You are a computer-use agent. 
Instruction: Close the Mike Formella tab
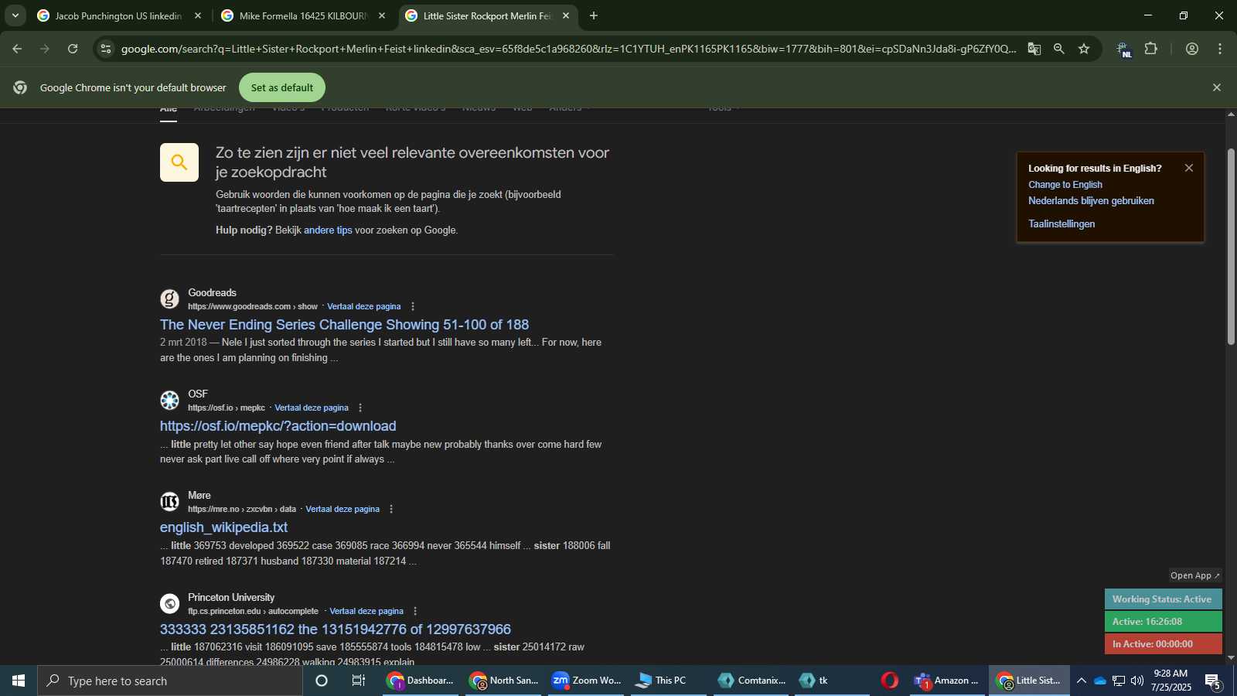point(381,15)
